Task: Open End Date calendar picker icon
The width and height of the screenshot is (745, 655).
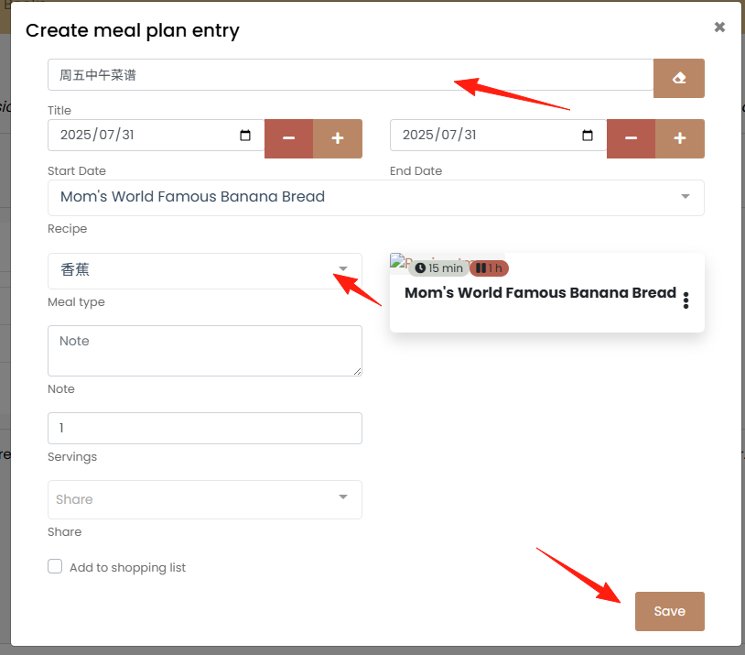Action: [588, 135]
